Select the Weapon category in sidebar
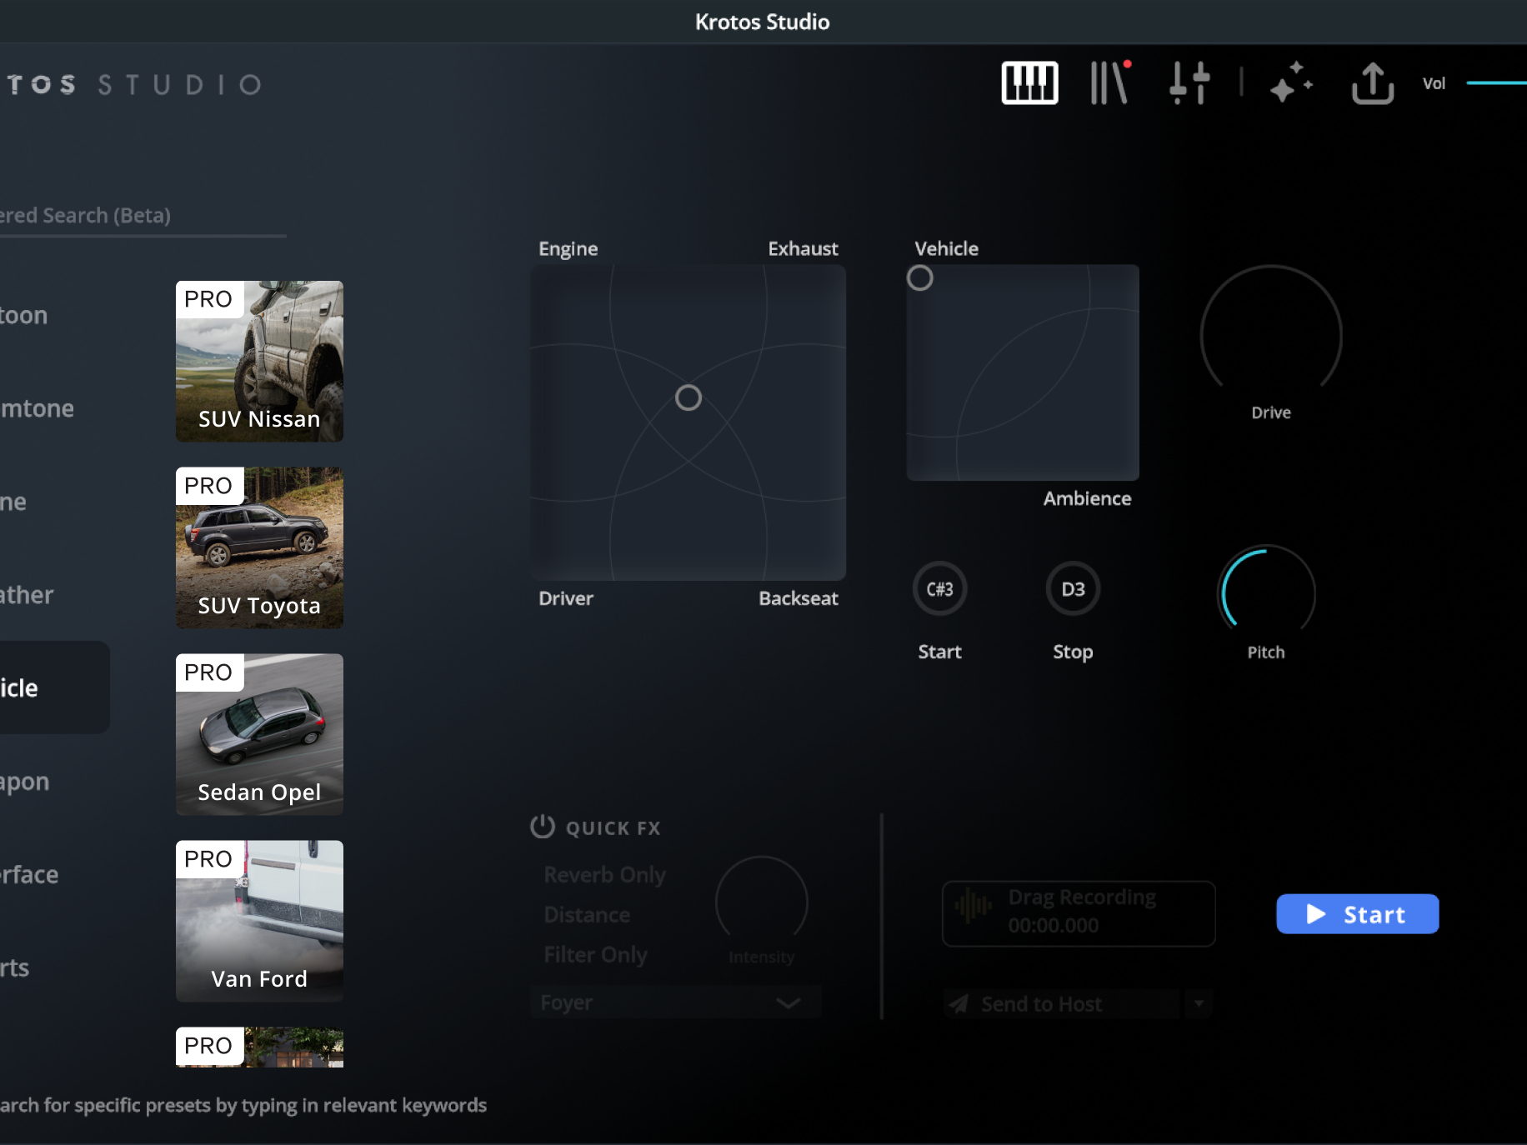This screenshot has height=1145, width=1527. (25, 781)
